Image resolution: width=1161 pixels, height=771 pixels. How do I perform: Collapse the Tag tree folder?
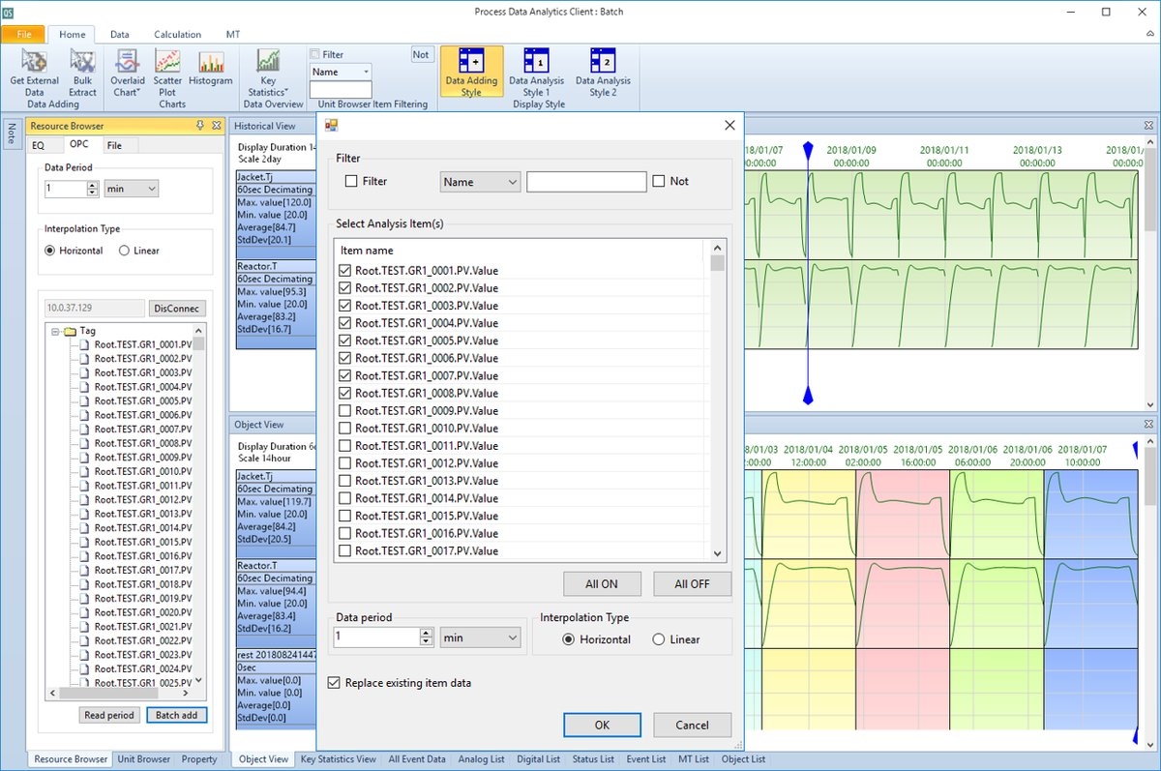pyautogui.click(x=56, y=331)
